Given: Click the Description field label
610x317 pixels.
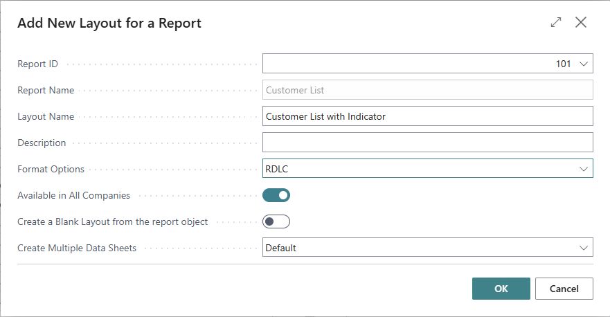Looking at the screenshot, I should click(x=42, y=143).
